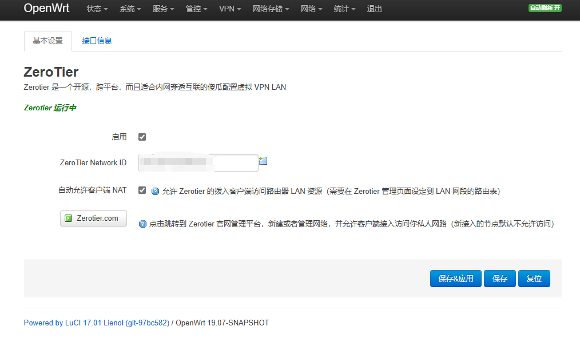Click the help icon beside Zerotier.com description

[x=142, y=224]
